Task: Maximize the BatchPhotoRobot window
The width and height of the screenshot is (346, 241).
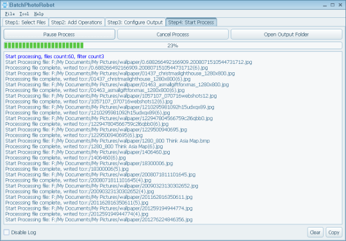Action: pos(333,5)
